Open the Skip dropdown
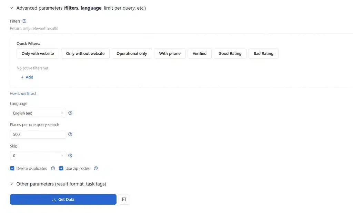 pyautogui.click(x=38, y=156)
